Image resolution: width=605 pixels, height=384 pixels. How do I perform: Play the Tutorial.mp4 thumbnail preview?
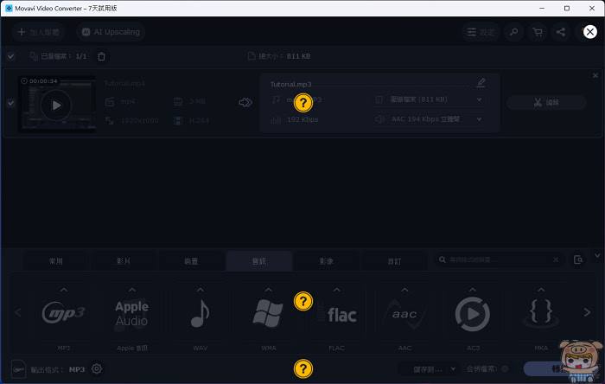(56, 105)
